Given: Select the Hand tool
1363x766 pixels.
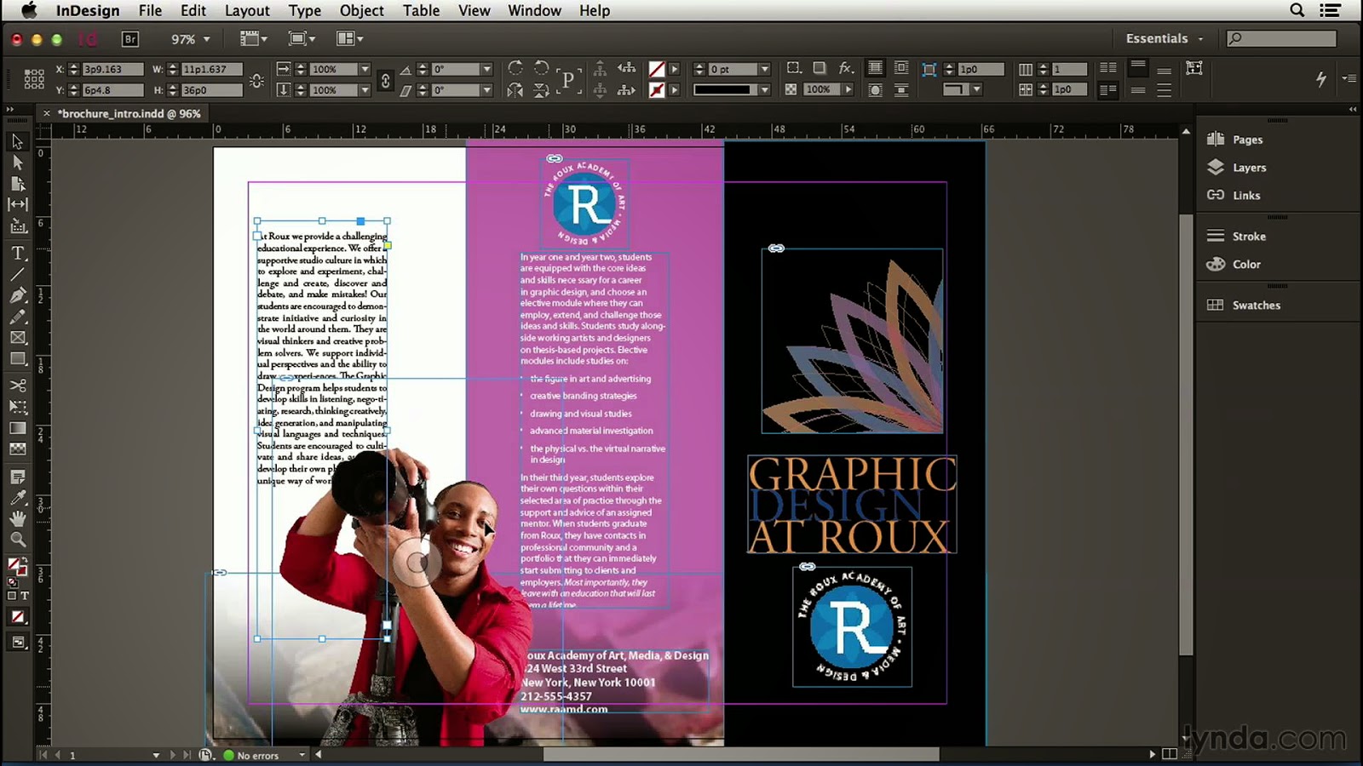Looking at the screenshot, I should (18, 517).
